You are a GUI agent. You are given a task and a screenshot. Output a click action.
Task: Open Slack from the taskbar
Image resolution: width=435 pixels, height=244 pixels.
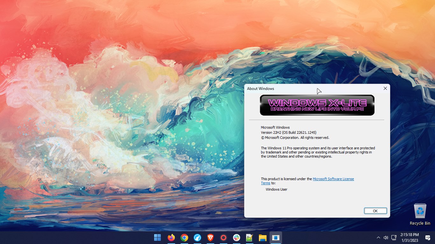click(x=237, y=238)
